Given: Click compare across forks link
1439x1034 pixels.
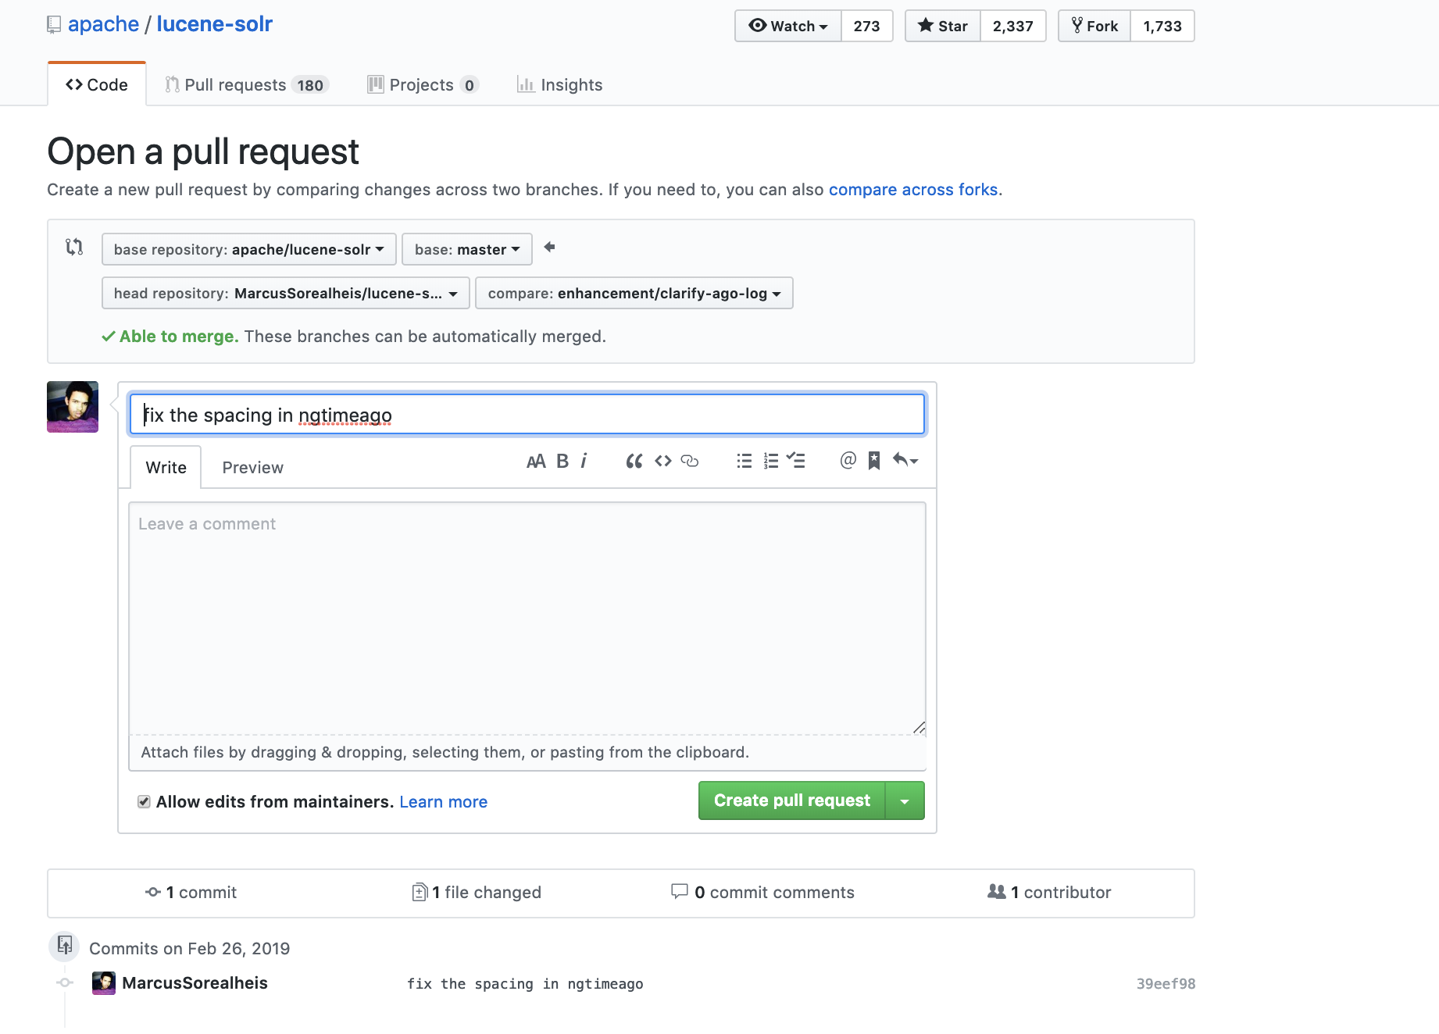Looking at the screenshot, I should (x=913, y=190).
